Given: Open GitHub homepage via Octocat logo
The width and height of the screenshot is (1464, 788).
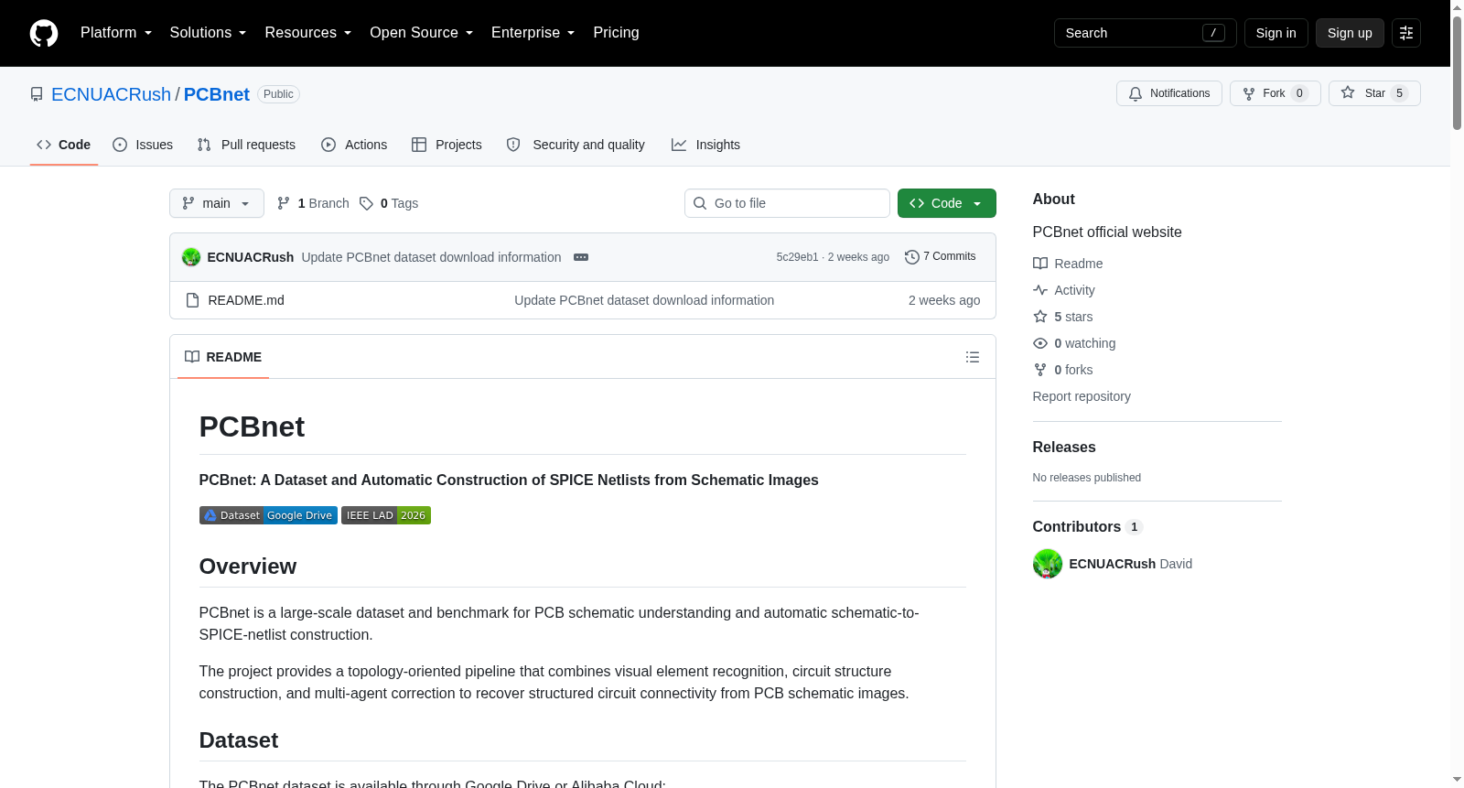Looking at the screenshot, I should click(44, 33).
